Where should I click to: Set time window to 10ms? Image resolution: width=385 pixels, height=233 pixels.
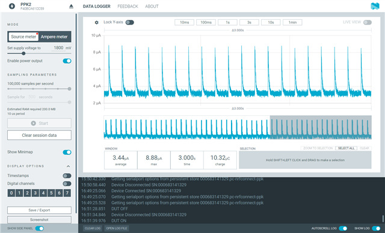click(185, 22)
